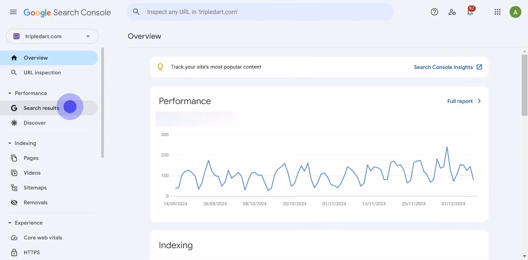Open the tripledart.com property dropdown
Viewport: 528px width, 260px height.
(52, 36)
